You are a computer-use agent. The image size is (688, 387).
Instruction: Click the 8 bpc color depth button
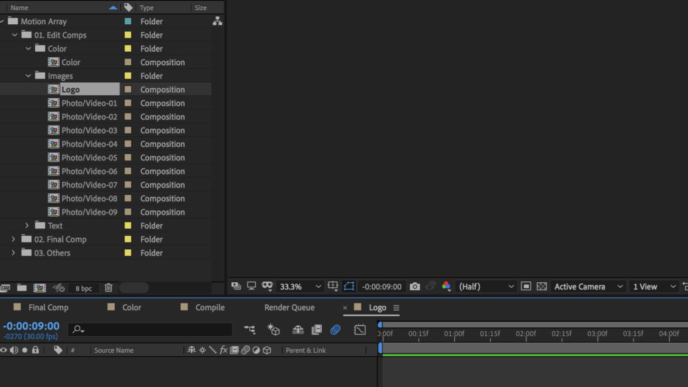(84, 288)
